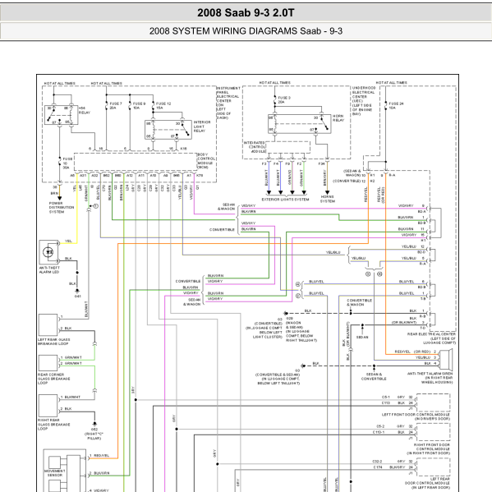Viewport: 492px width, 492px height.
Task: Click the "MOVEMENT SENSOR" label
Action: pos(54,473)
